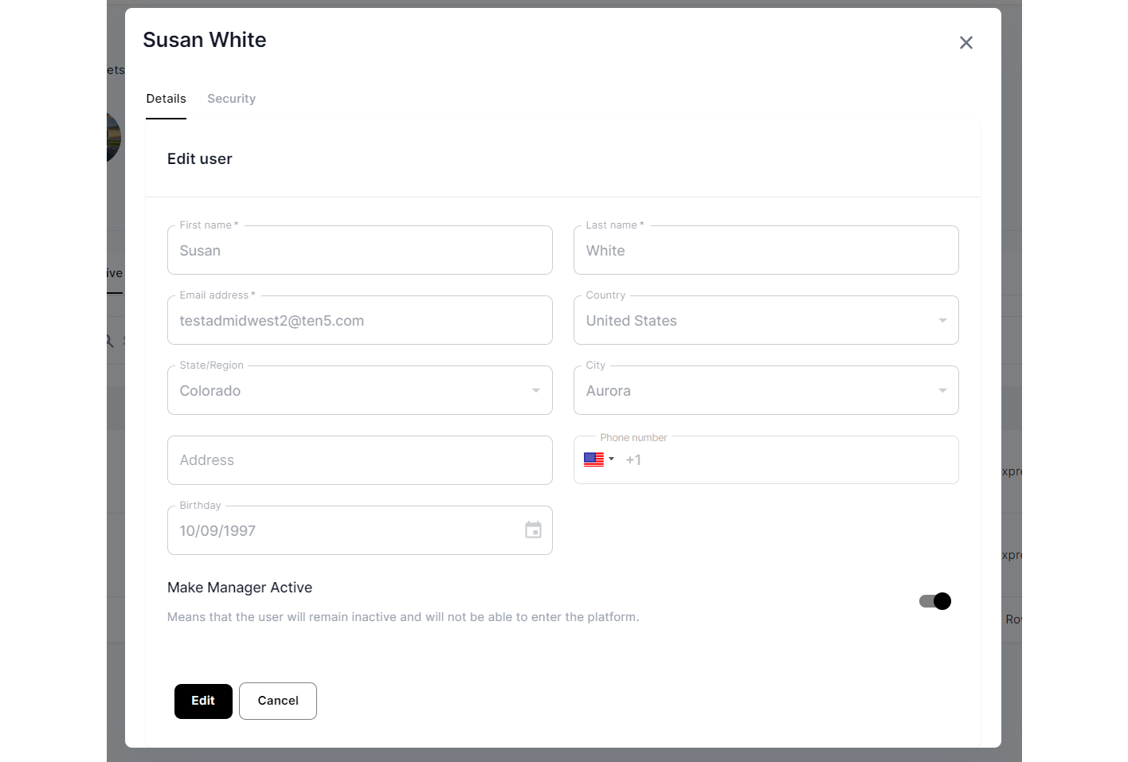Open the Birthday calendar picker icon

point(533,530)
